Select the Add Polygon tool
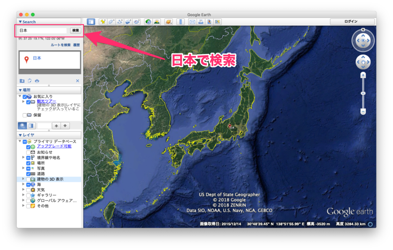 point(111,22)
